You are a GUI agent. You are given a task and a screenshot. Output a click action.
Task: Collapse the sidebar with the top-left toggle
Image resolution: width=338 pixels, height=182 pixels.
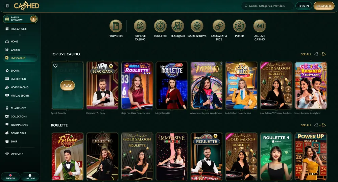tap(7, 6)
